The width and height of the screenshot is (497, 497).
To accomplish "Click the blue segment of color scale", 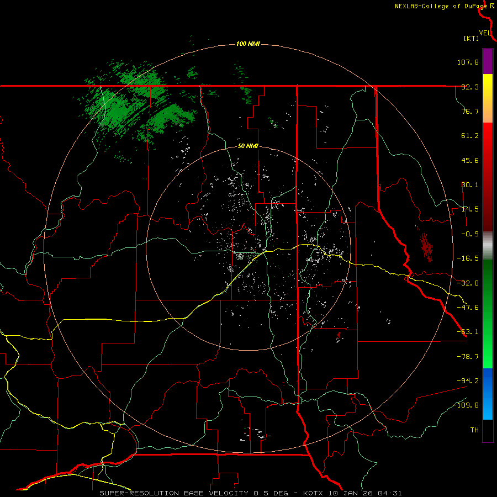I will coord(488,394).
